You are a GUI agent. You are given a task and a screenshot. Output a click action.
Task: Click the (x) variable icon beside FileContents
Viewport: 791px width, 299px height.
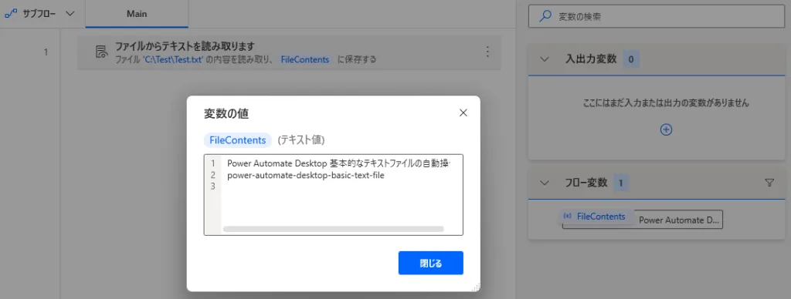tap(567, 216)
